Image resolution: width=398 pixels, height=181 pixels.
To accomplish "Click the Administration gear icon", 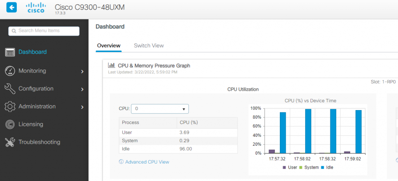I will [x=10, y=106].
